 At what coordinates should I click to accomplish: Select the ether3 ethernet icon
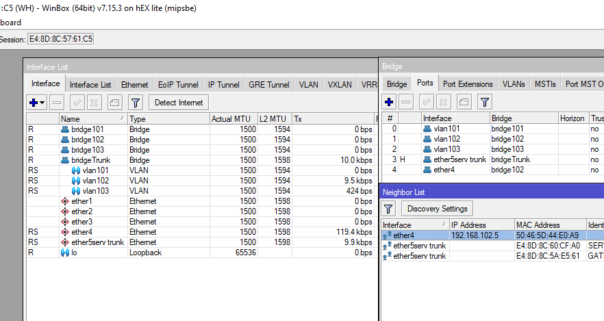point(65,222)
